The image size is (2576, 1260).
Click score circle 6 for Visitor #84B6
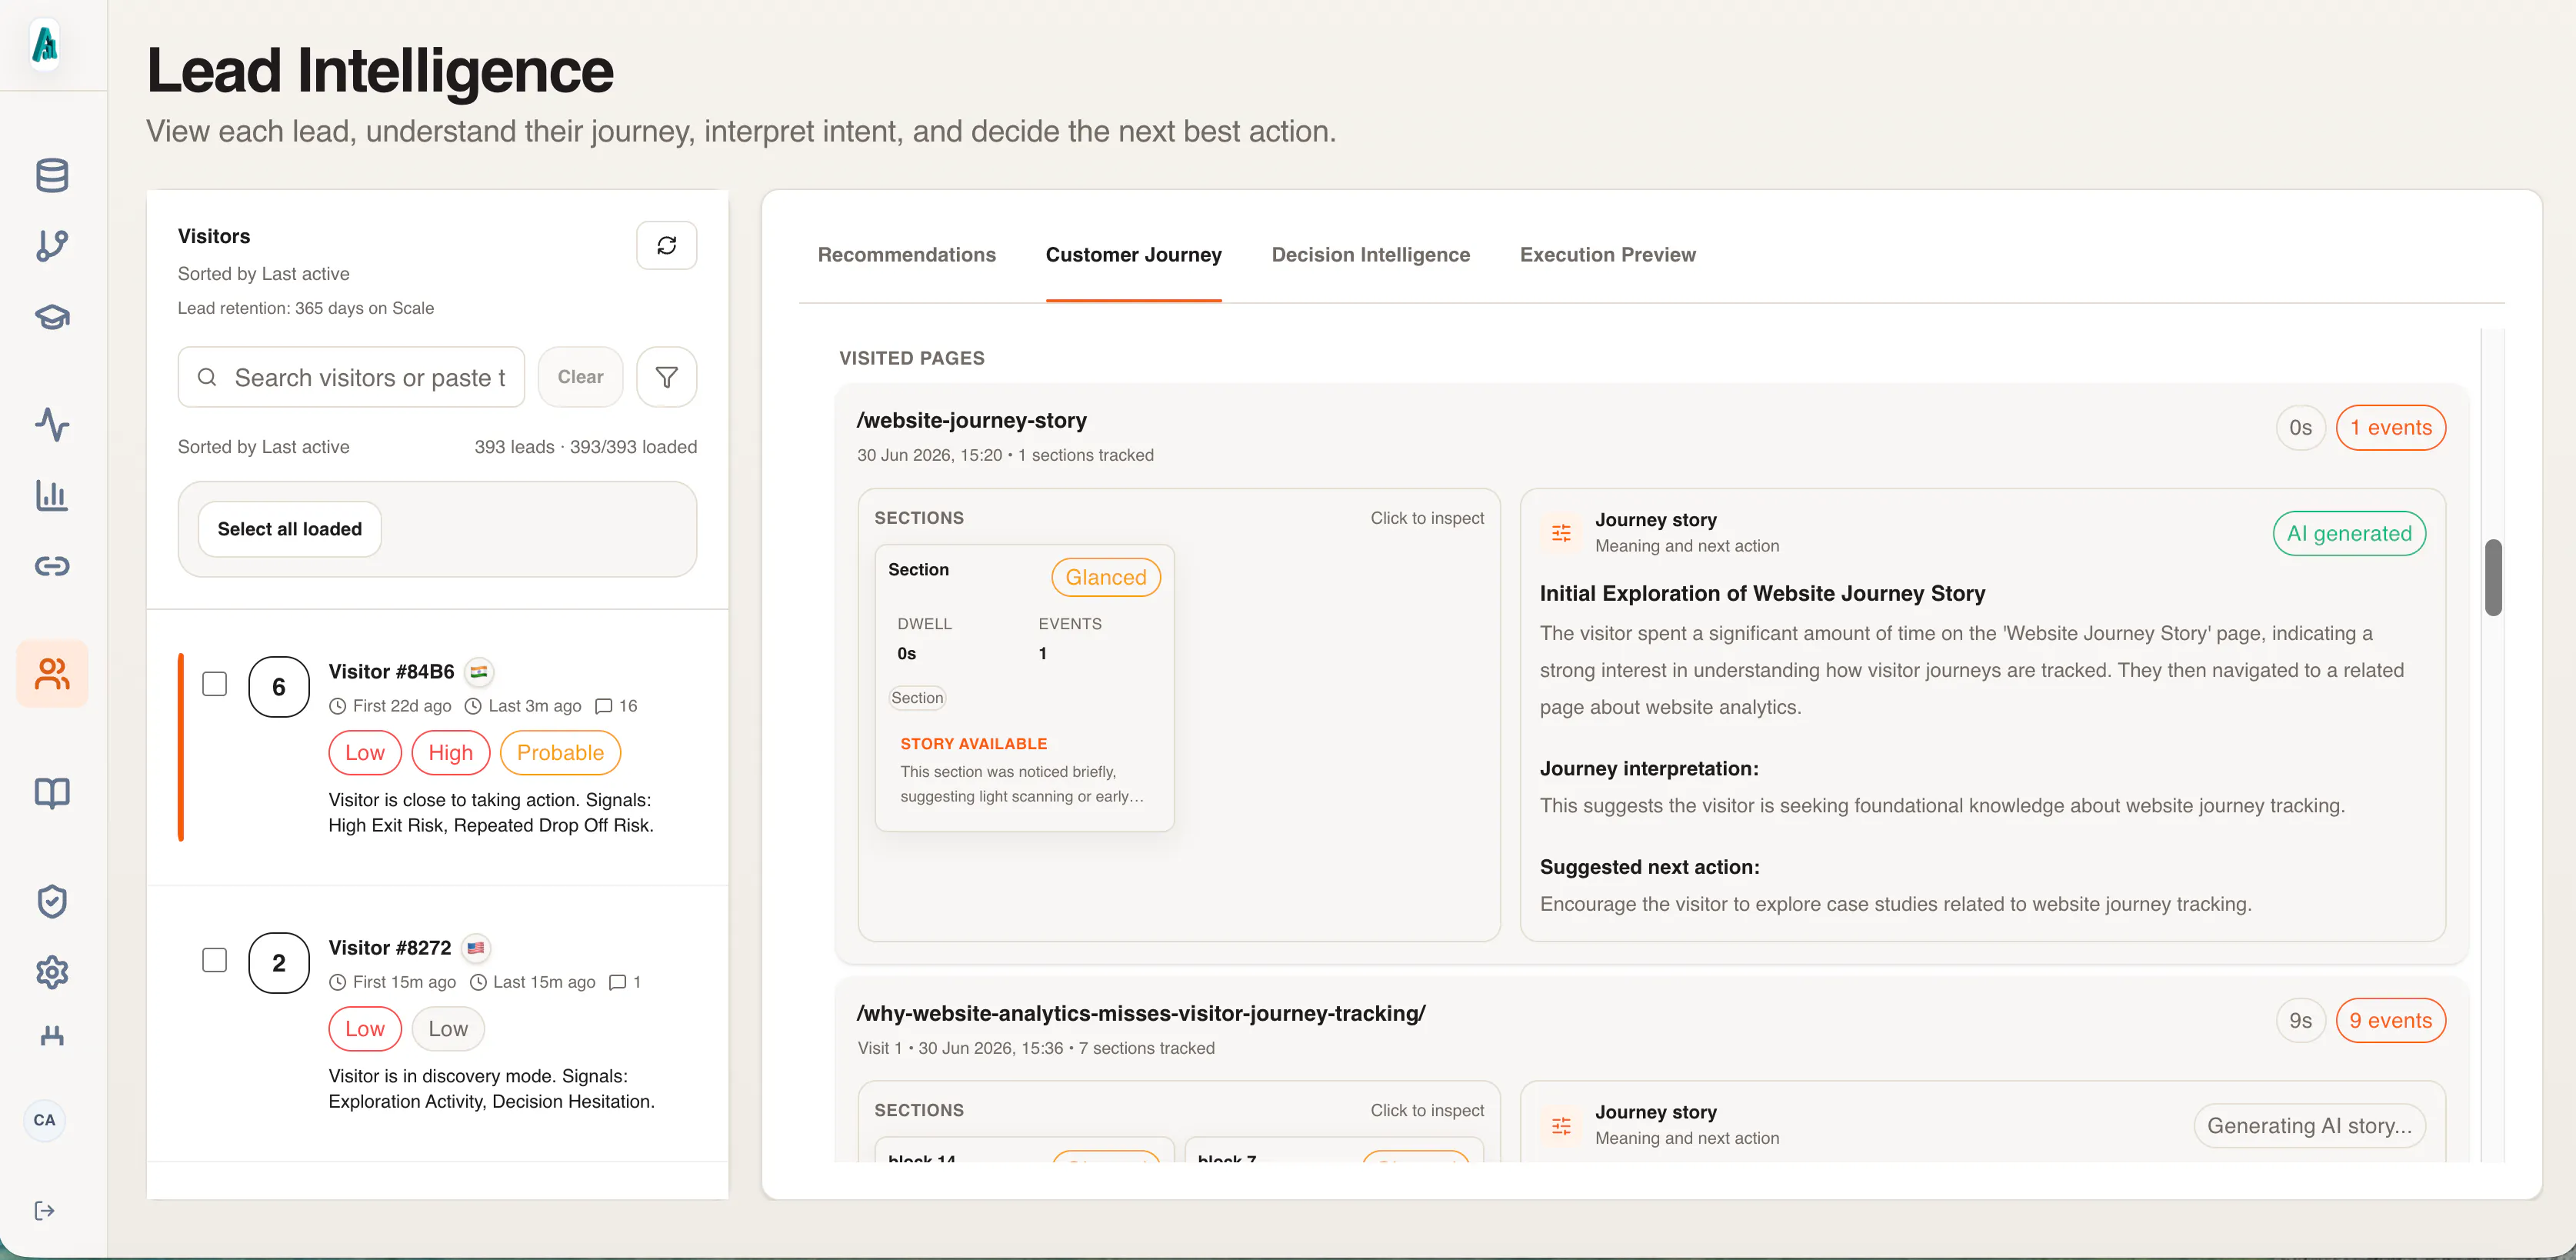coord(279,687)
